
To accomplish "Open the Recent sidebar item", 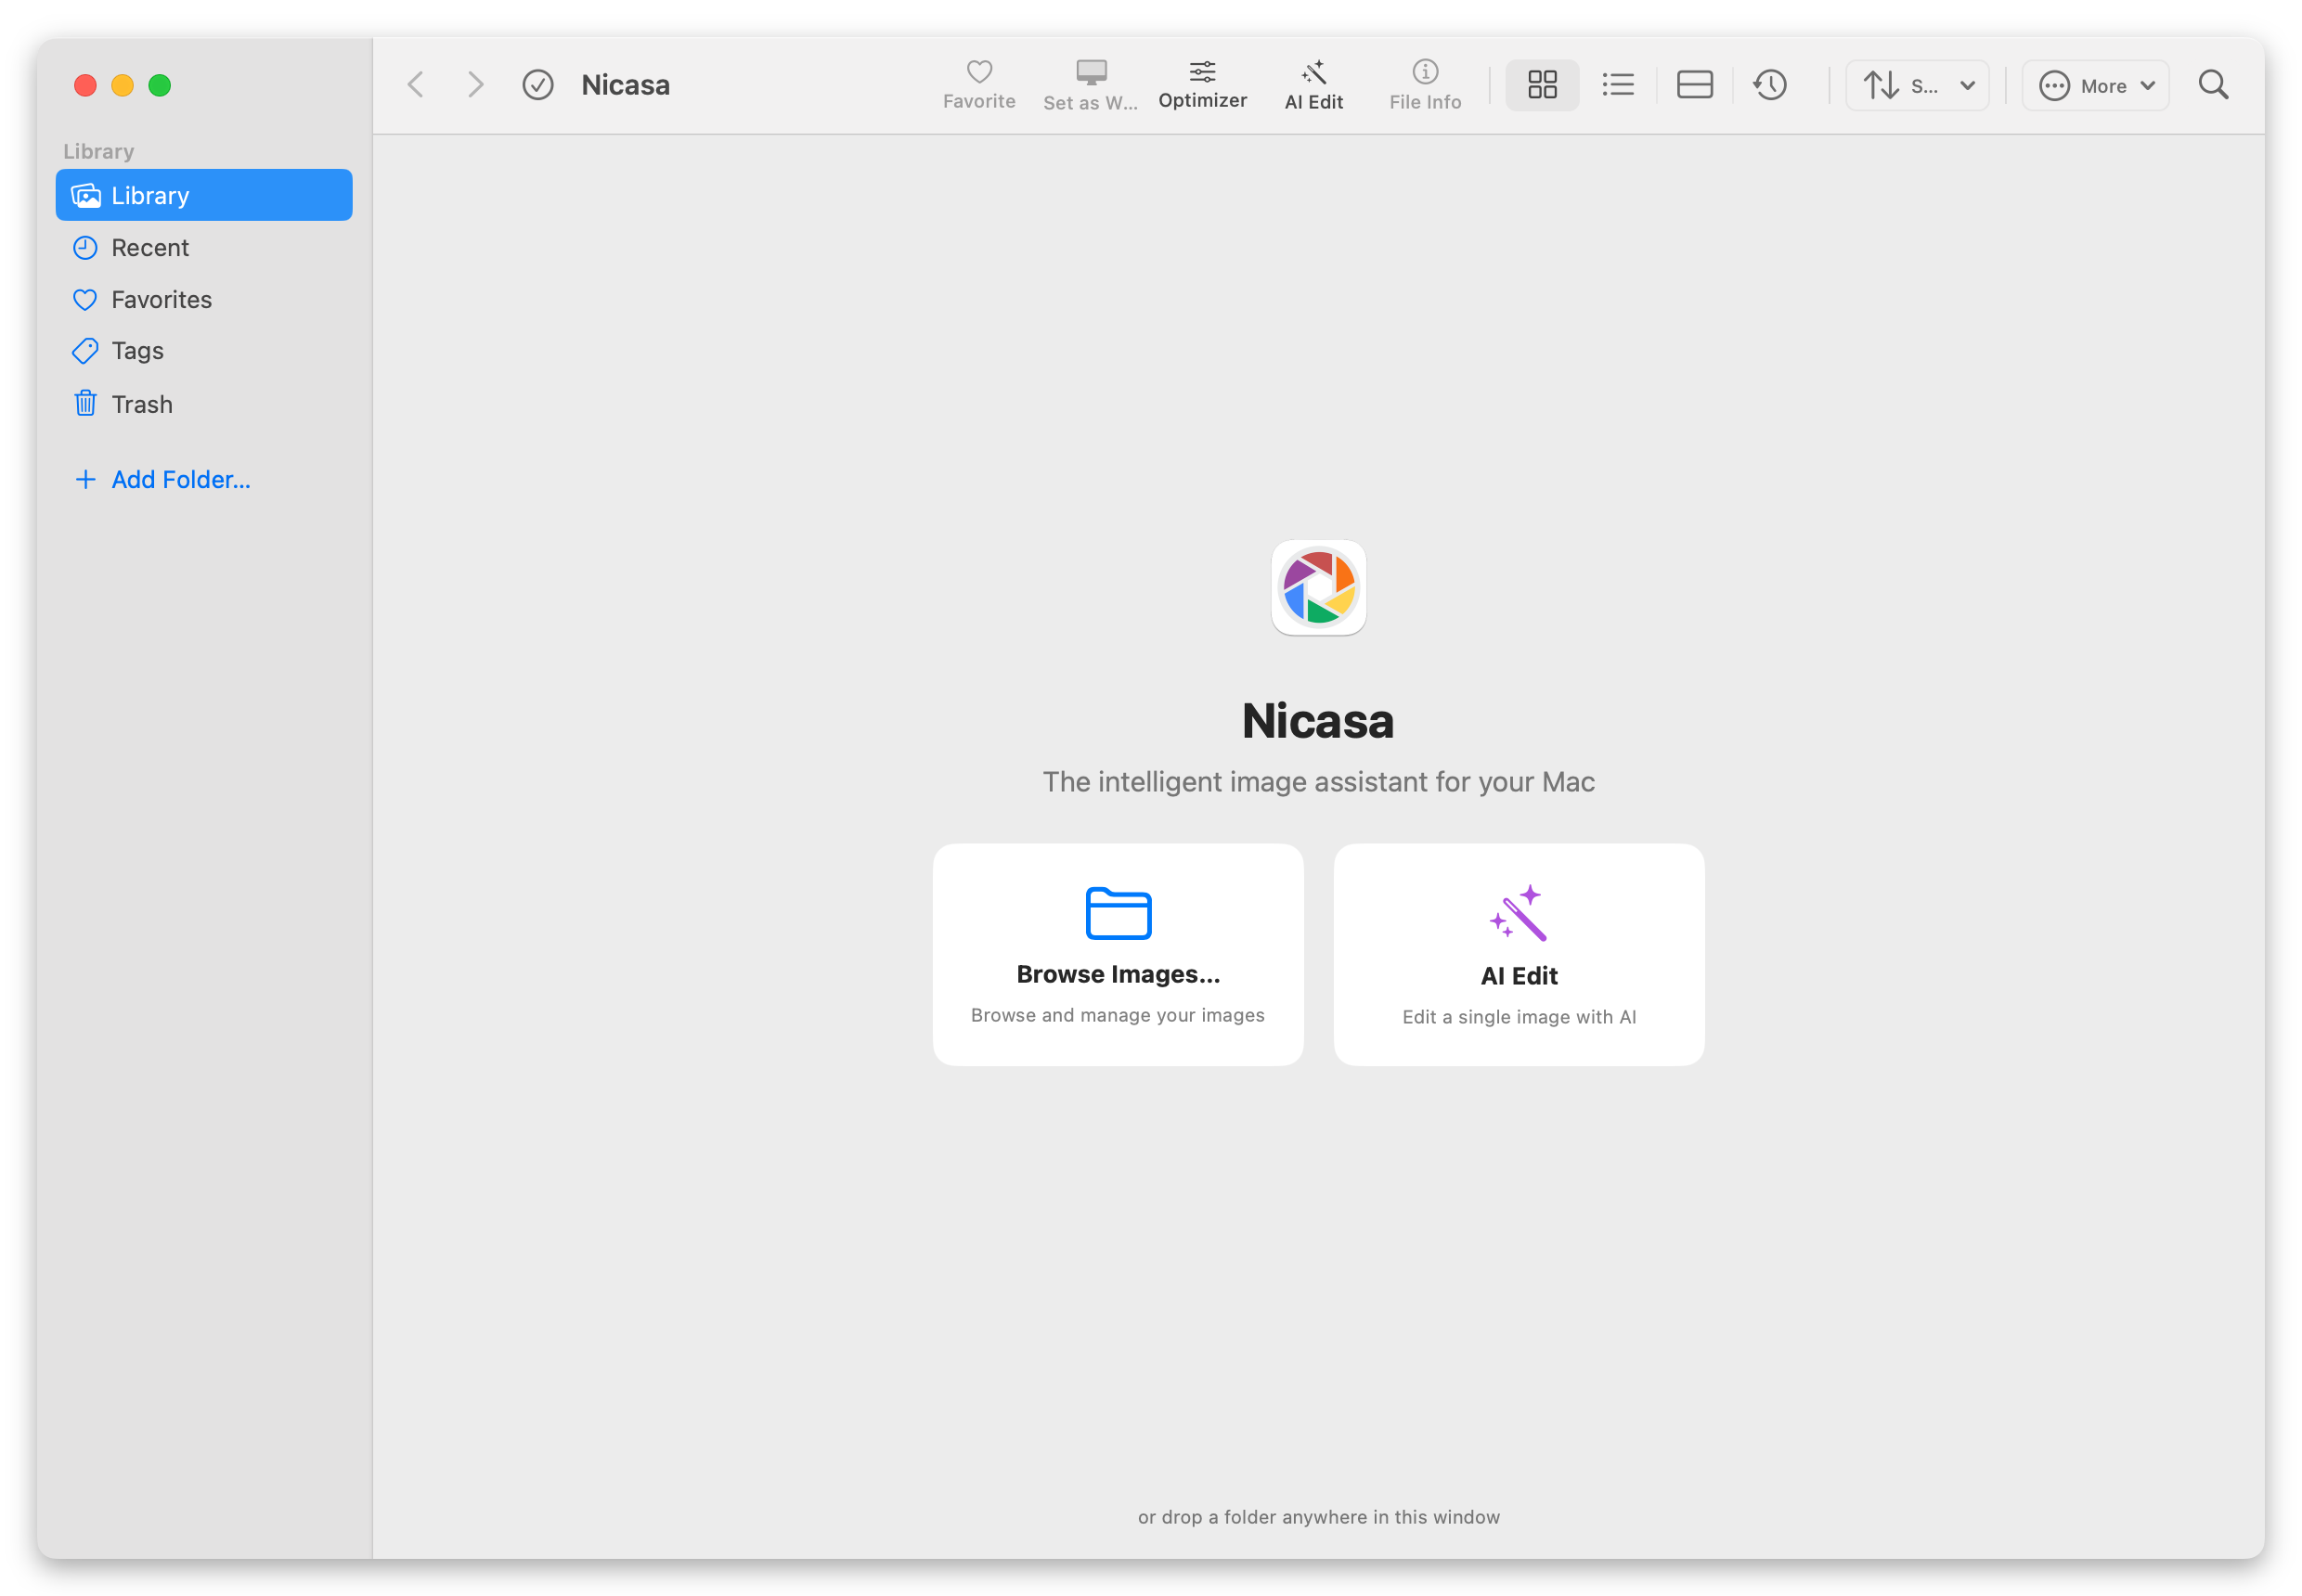I will coord(204,247).
